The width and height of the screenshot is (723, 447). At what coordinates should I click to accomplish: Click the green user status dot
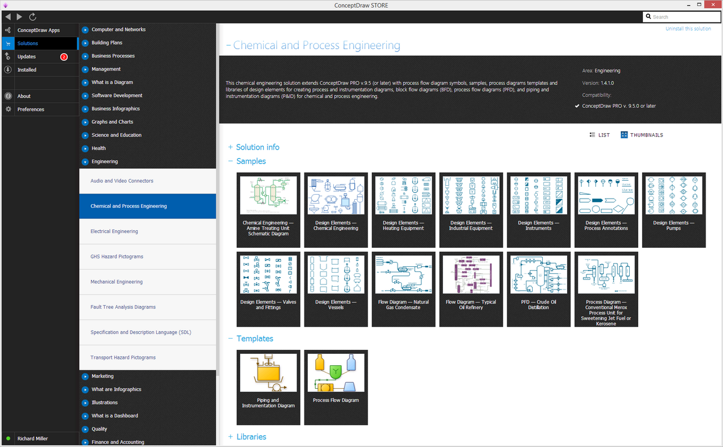tap(8, 439)
